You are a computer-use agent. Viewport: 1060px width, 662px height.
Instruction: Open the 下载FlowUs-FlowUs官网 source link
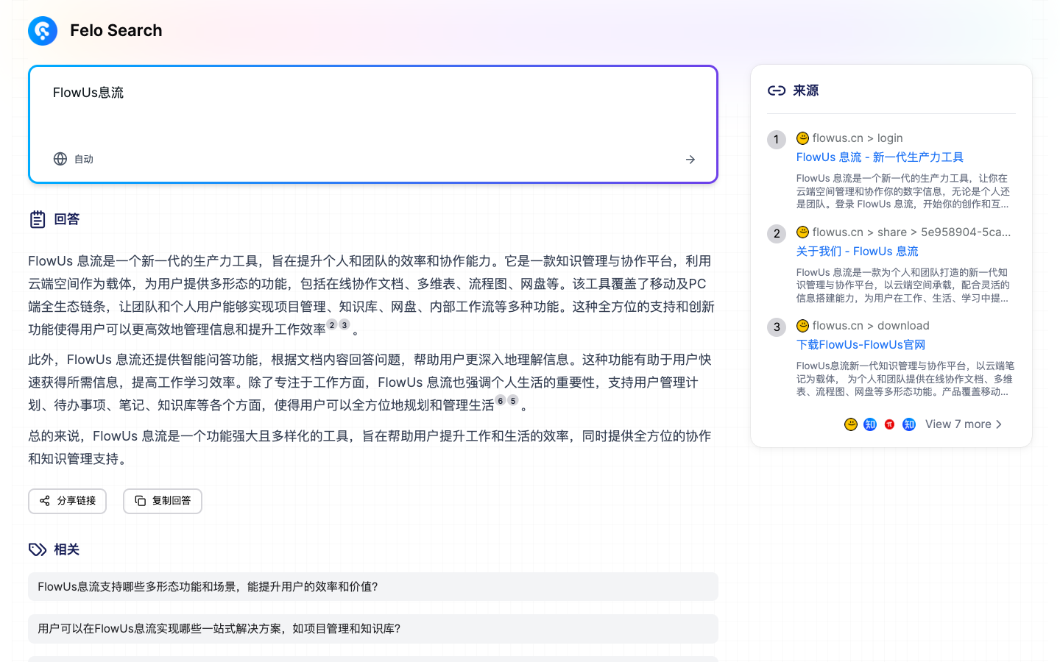tap(861, 344)
